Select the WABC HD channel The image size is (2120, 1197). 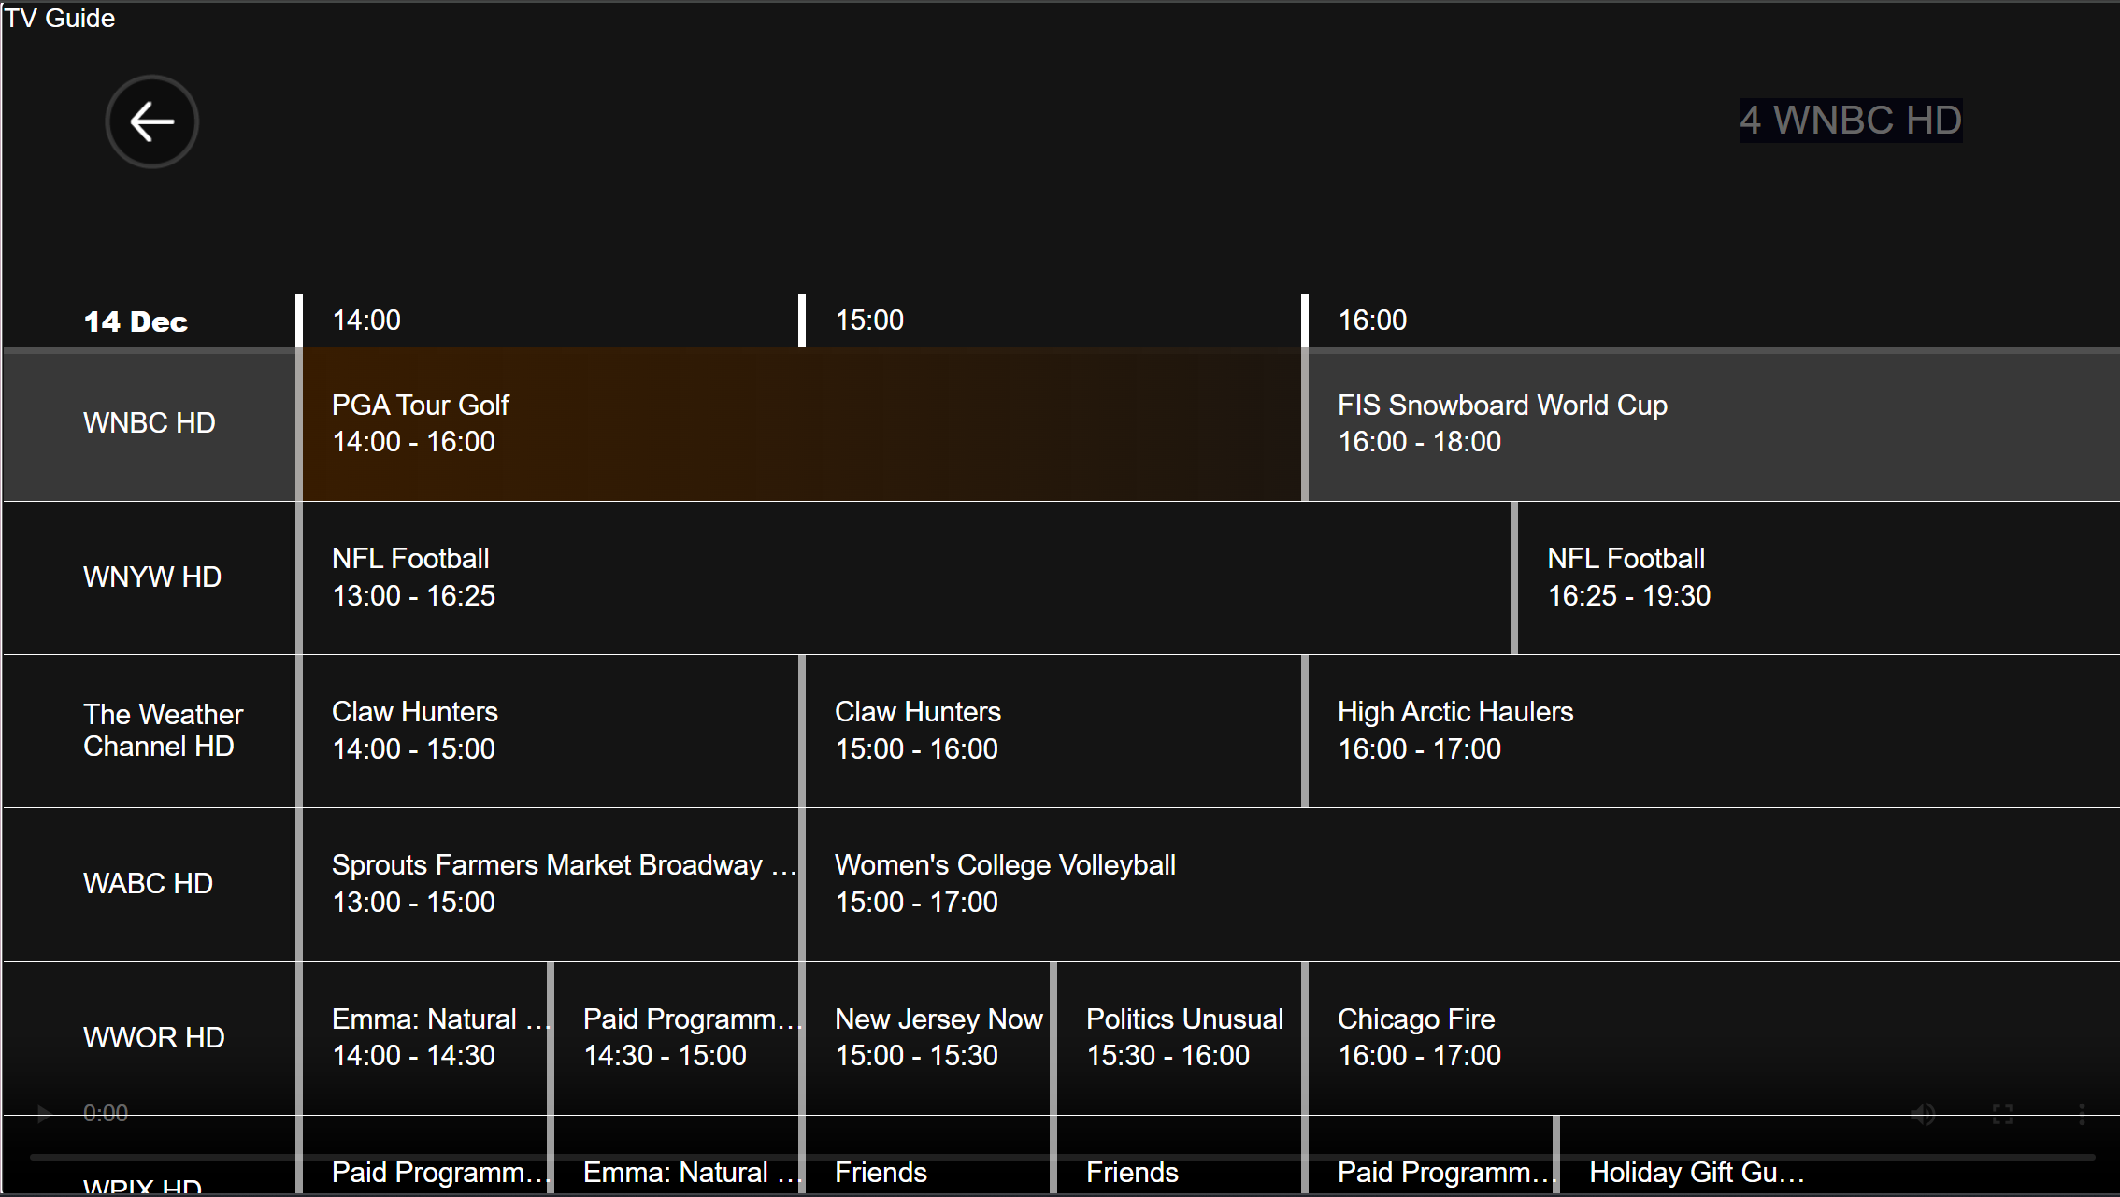click(148, 884)
